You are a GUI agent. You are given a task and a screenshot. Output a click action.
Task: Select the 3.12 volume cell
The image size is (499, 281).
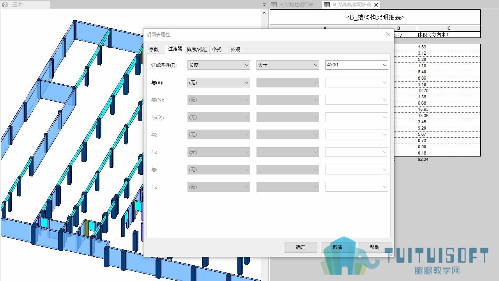tap(449, 53)
